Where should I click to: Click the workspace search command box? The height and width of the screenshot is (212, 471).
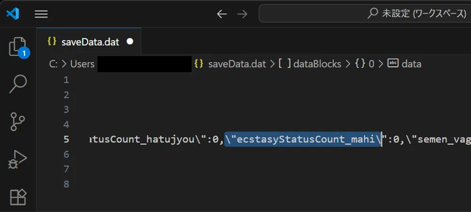(x=365, y=14)
